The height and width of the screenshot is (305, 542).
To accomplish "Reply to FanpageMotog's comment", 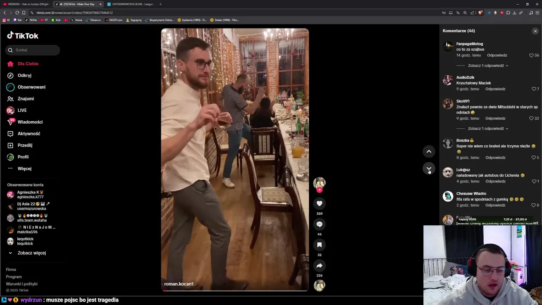I will 497,55.
